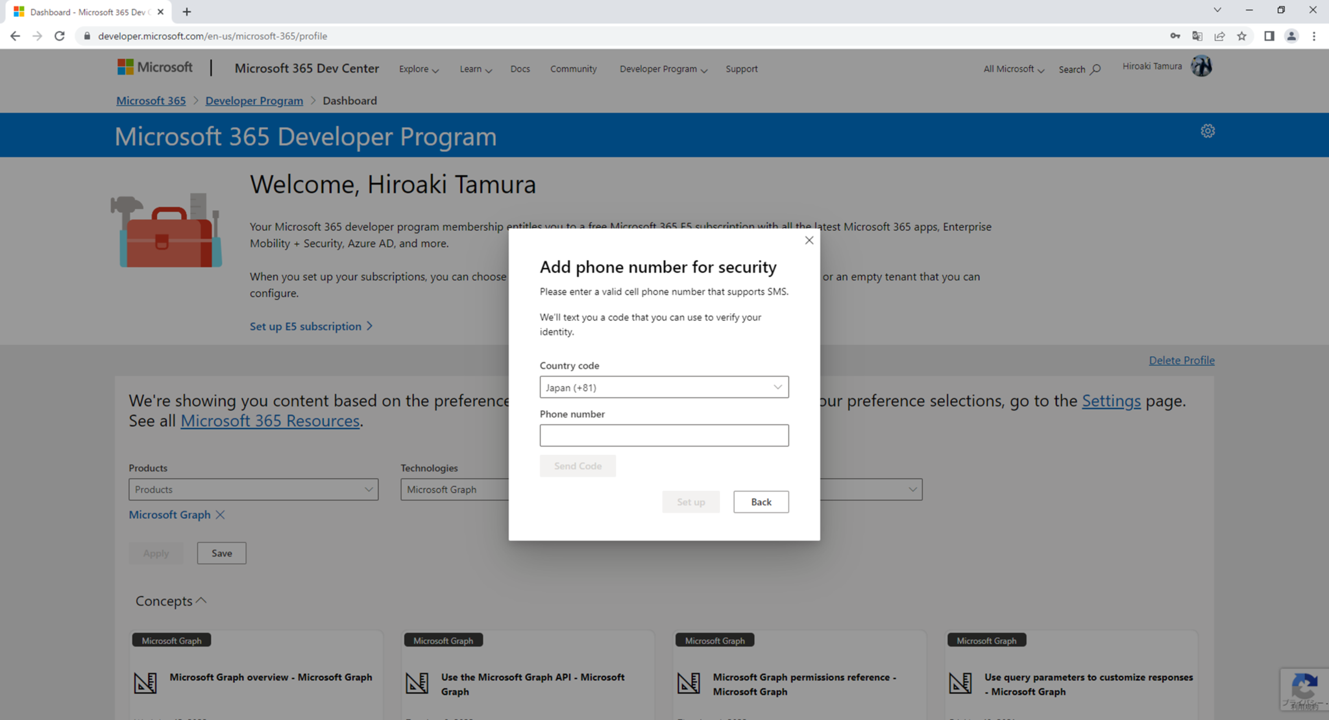Expand the Explore menu
Image resolution: width=1329 pixels, height=720 pixels.
[419, 69]
